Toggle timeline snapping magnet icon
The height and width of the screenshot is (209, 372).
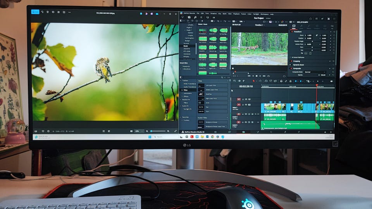[281, 81]
